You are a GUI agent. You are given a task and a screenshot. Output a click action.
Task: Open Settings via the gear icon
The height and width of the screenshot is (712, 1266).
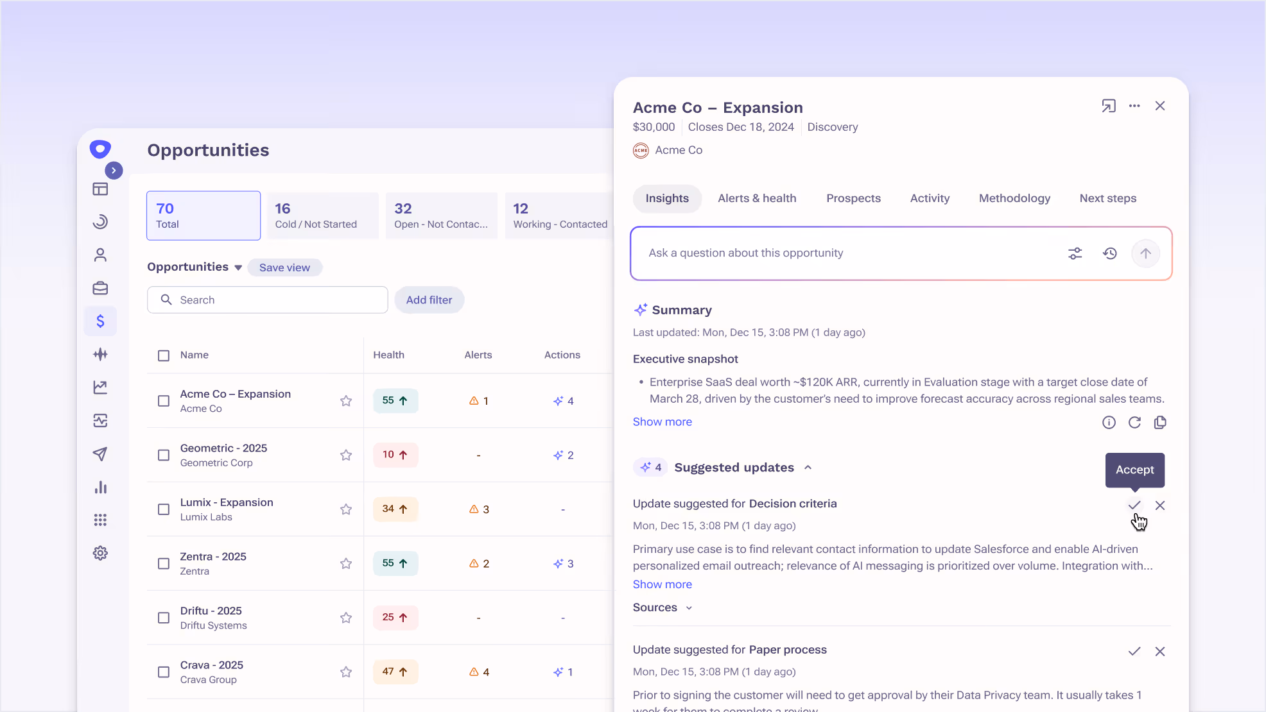100,552
